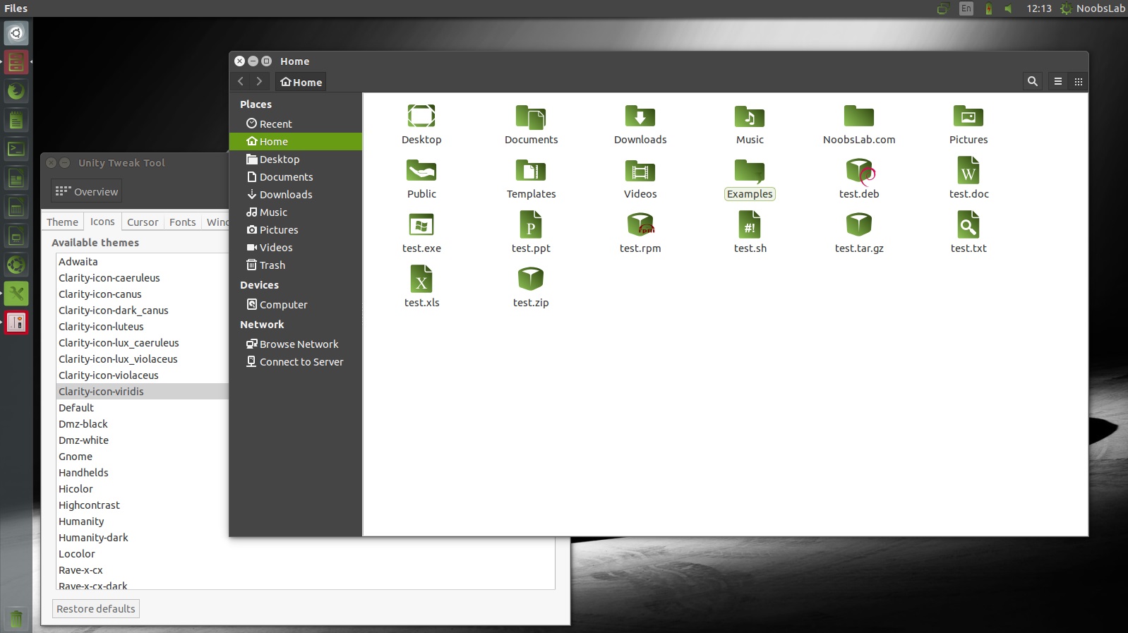Screen dimensions: 1128x633
Task: Select the test.doc file icon
Action: [968, 170]
